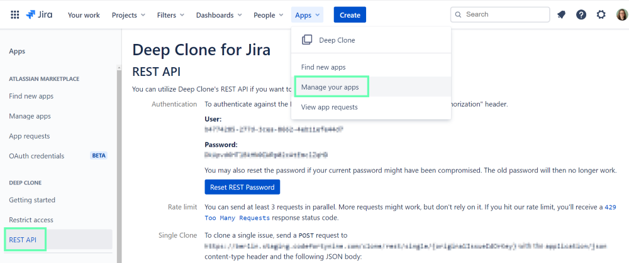Expand the Projects dropdown
This screenshot has width=629, height=263.
(128, 15)
